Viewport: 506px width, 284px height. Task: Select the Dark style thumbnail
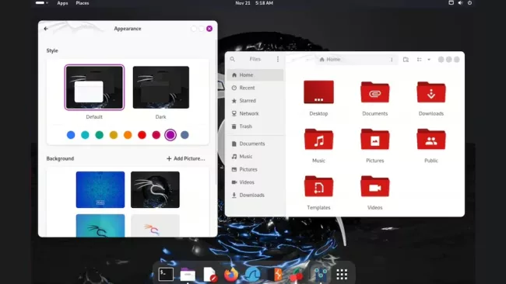(x=161, y=88)
